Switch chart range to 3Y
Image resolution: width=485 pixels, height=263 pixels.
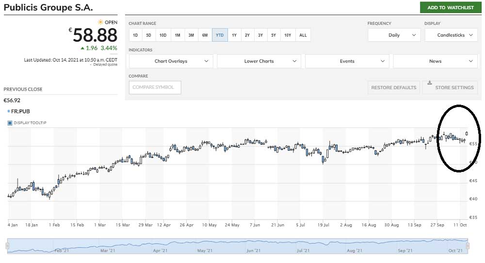point(260,35)
